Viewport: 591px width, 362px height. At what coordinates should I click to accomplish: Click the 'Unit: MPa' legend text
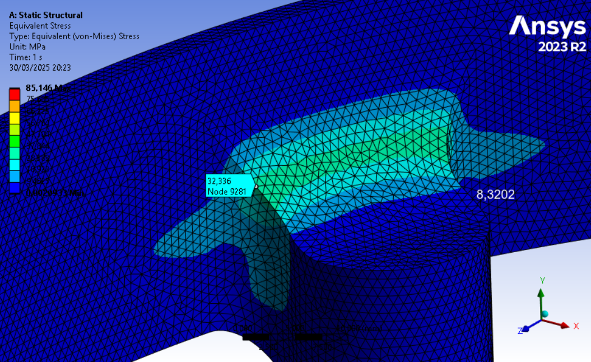tap(27, 47)
